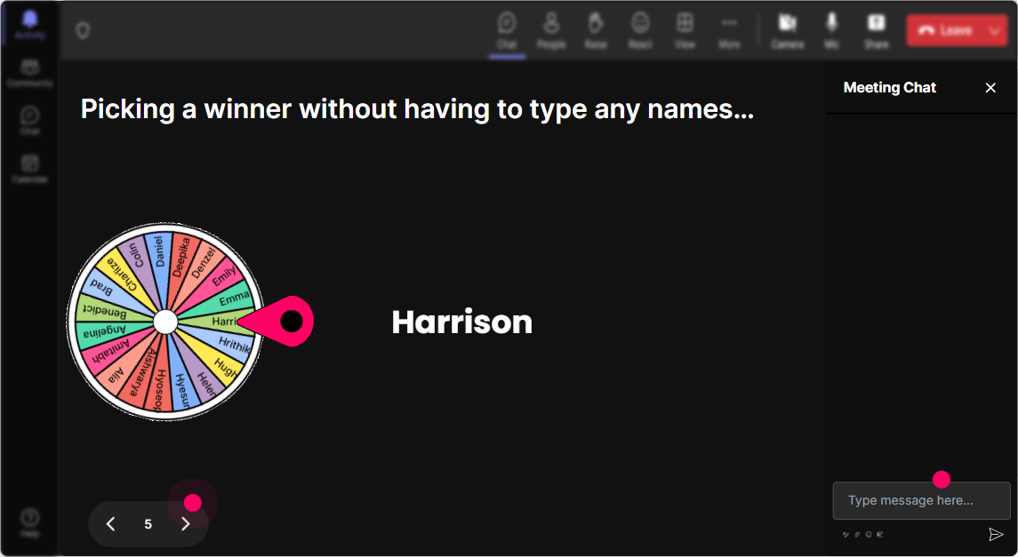Select the Hyoseop wheel segment
This screenshot has height=557, width=1018.
click(160, 390)
